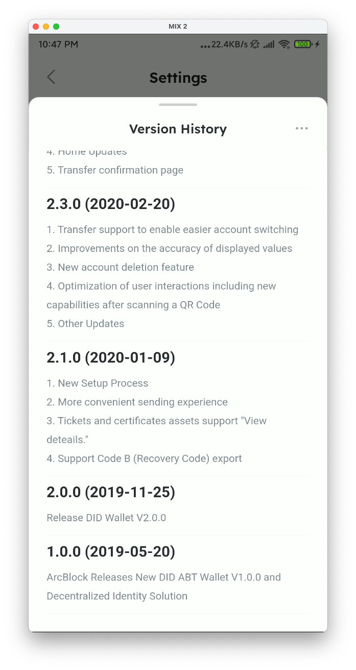This screenshot has height=670, width=356.
Task: Grab the sheet drag handle bar
Action: [x=178, y=105]
